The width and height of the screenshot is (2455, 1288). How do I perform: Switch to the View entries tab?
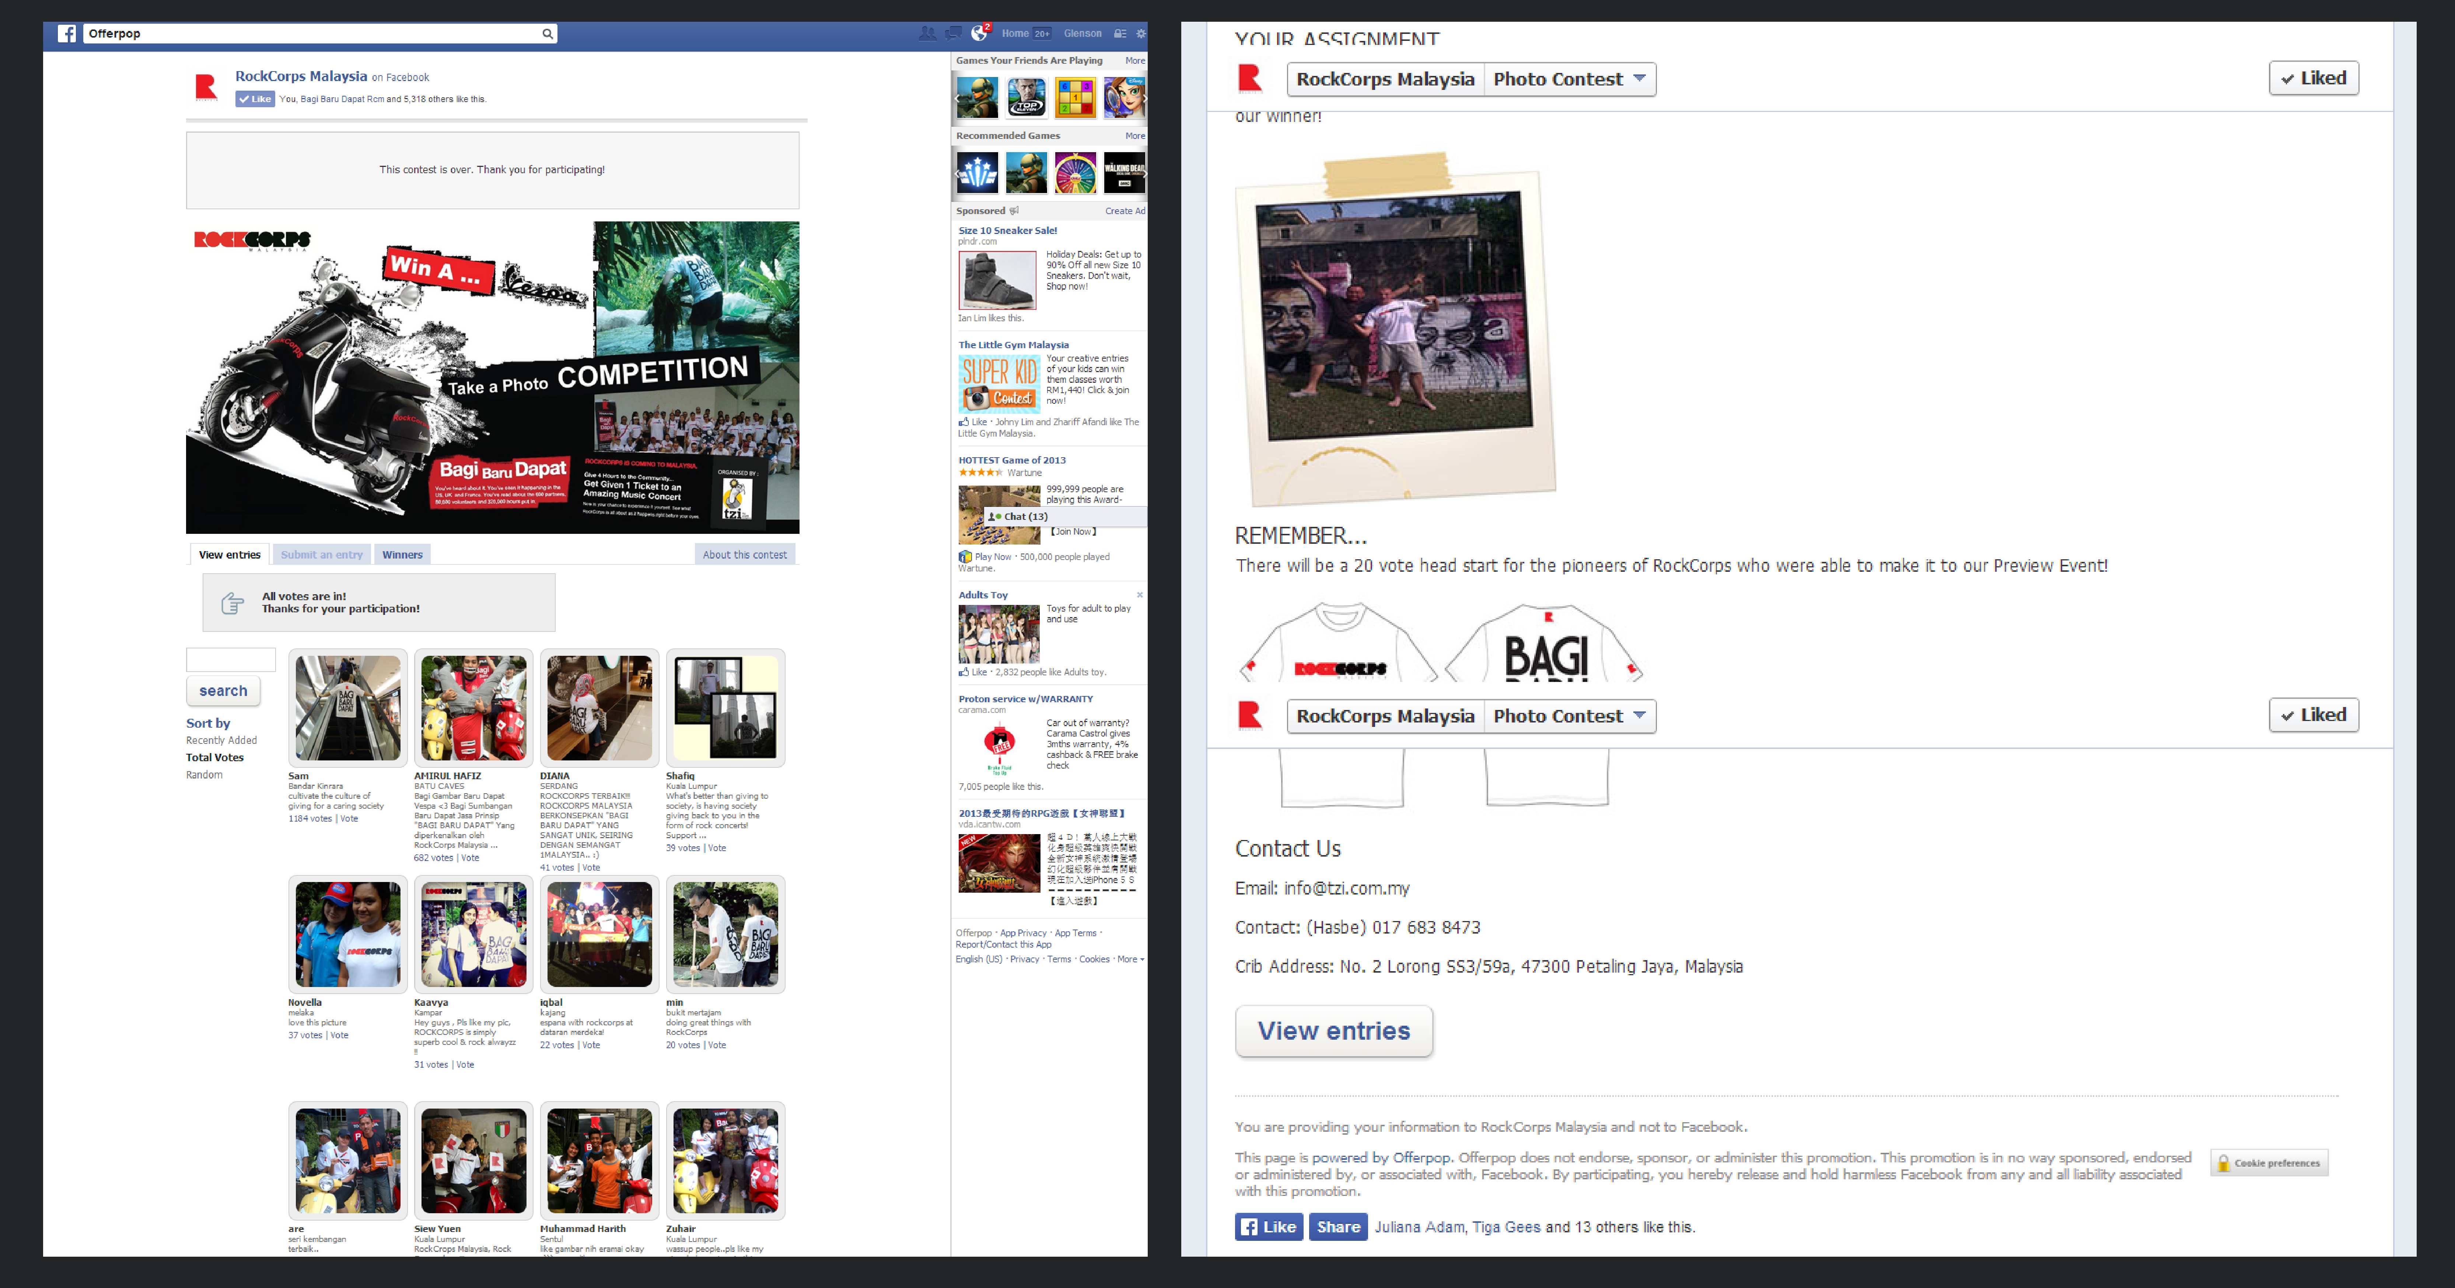coord(230,554)
